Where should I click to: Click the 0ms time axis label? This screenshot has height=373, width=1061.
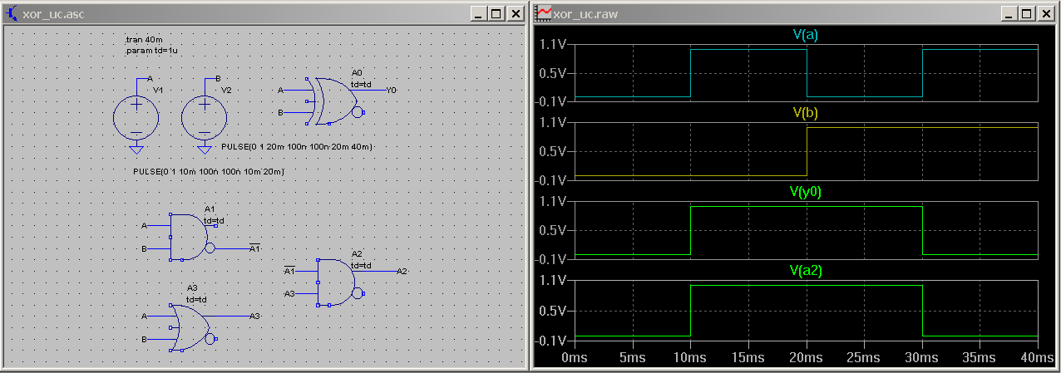[575, 358]
